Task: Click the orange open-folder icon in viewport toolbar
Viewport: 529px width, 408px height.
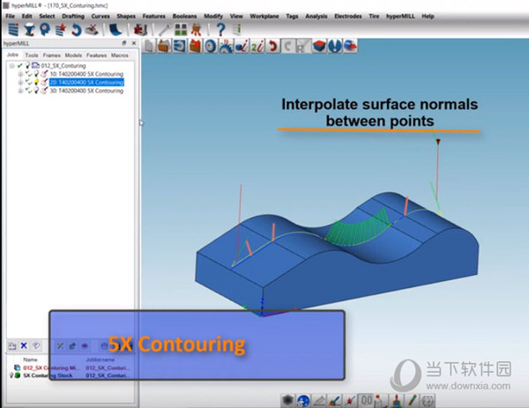Action: 164,46
